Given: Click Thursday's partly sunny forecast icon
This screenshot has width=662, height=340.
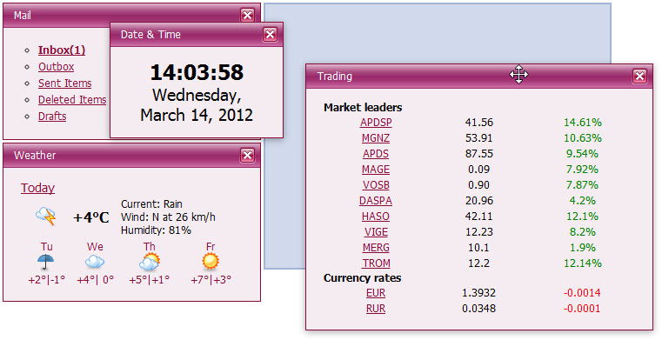Looking at the screenshot, I should click(150, 262).
